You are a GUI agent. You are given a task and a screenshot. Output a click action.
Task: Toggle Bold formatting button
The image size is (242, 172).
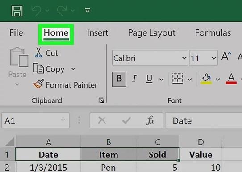pyautogui.click(x=119, y=79)
